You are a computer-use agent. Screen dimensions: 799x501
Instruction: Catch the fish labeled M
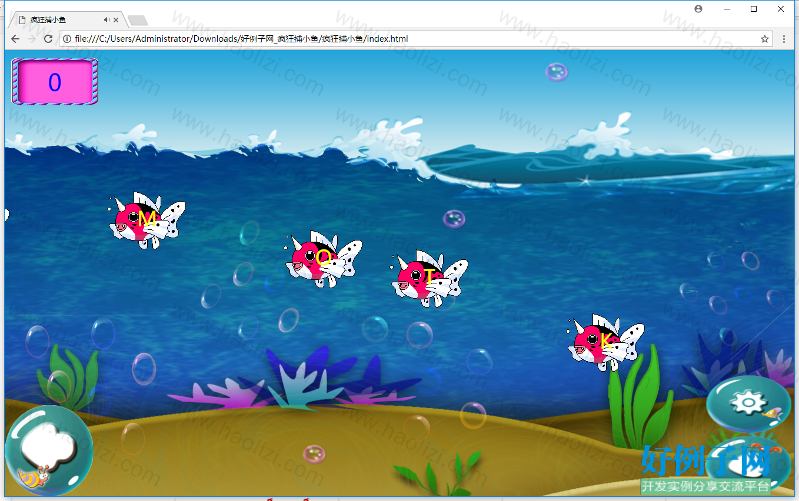pos(147,220)
